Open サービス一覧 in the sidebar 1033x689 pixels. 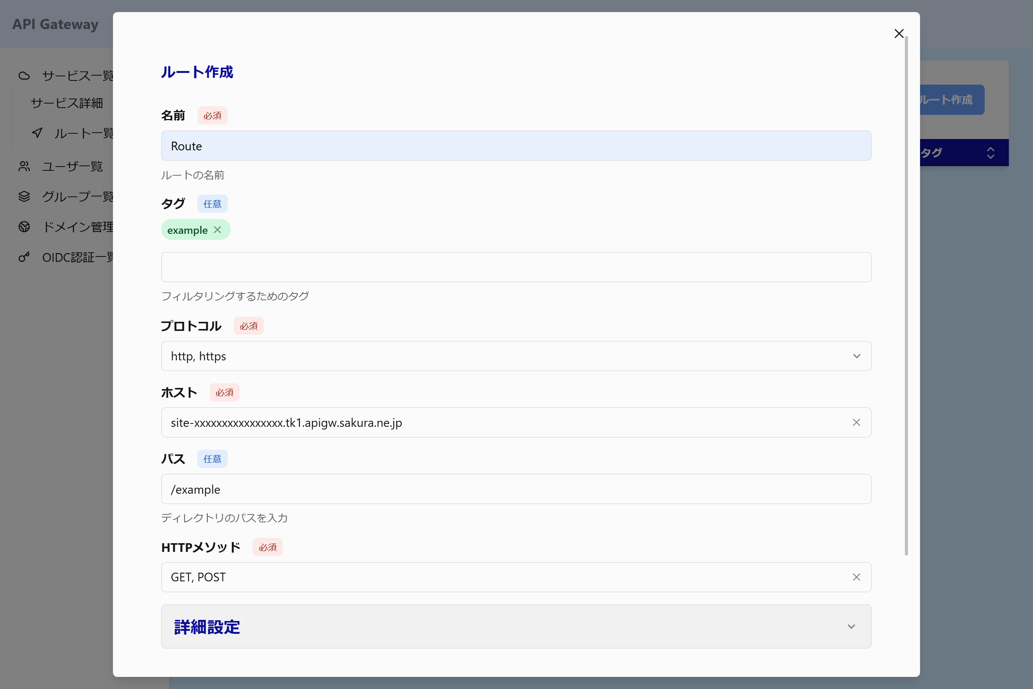[x=77, y=76]
